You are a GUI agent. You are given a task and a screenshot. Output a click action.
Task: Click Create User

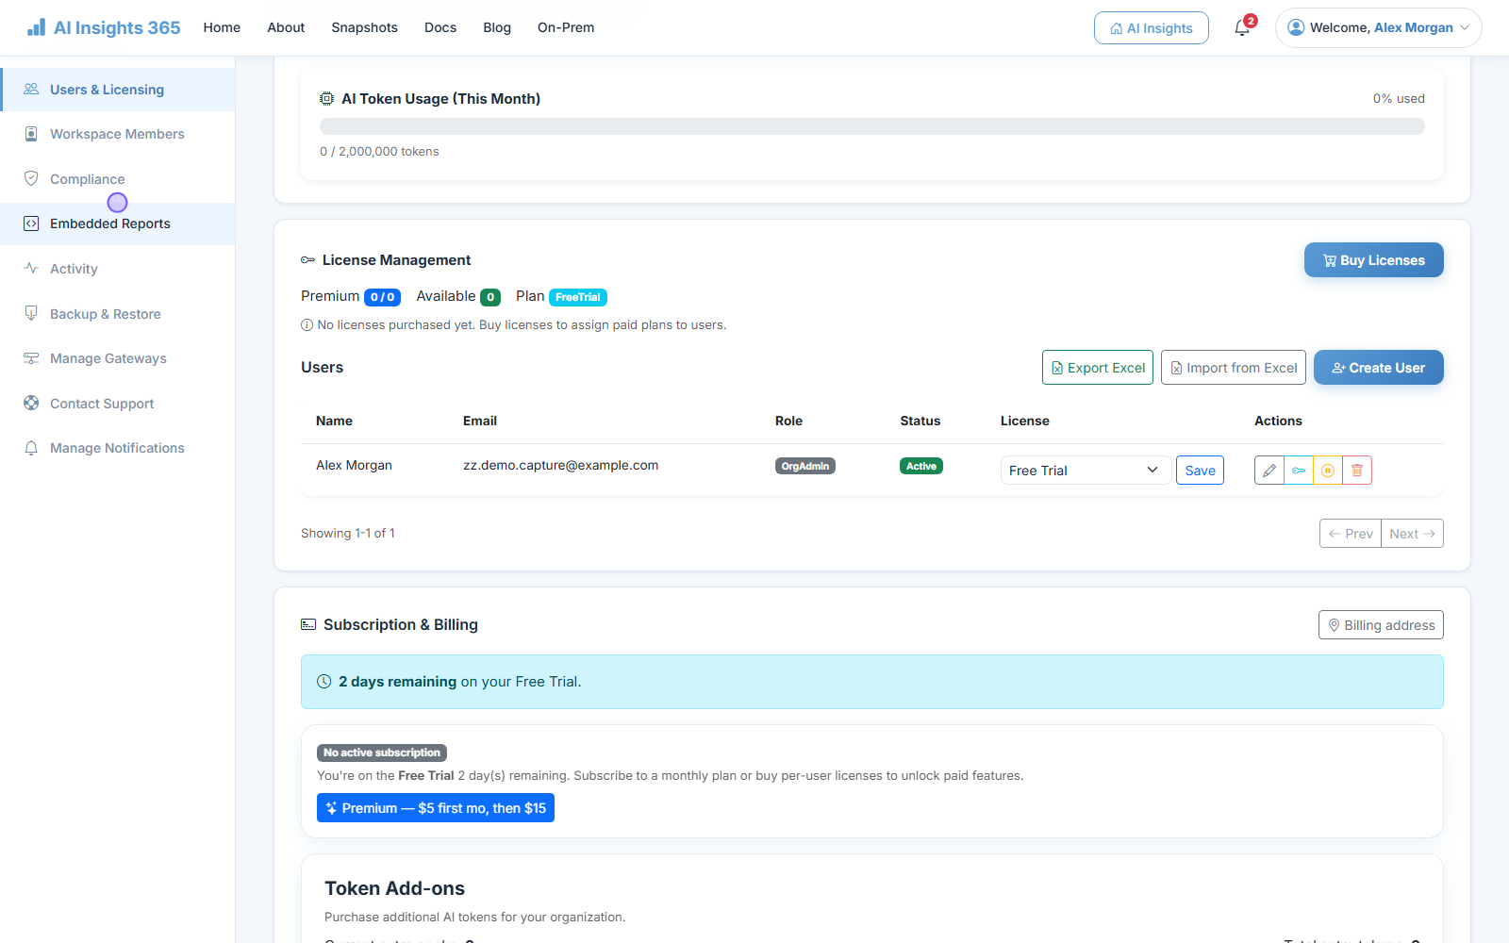[1378, 368]
